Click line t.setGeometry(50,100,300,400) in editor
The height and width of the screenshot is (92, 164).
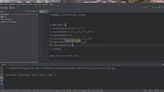71,32
